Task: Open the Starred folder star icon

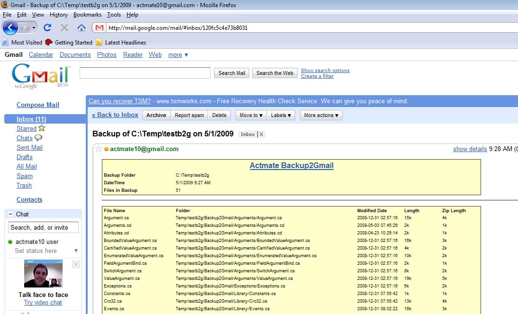Action: tap(42, 128)
